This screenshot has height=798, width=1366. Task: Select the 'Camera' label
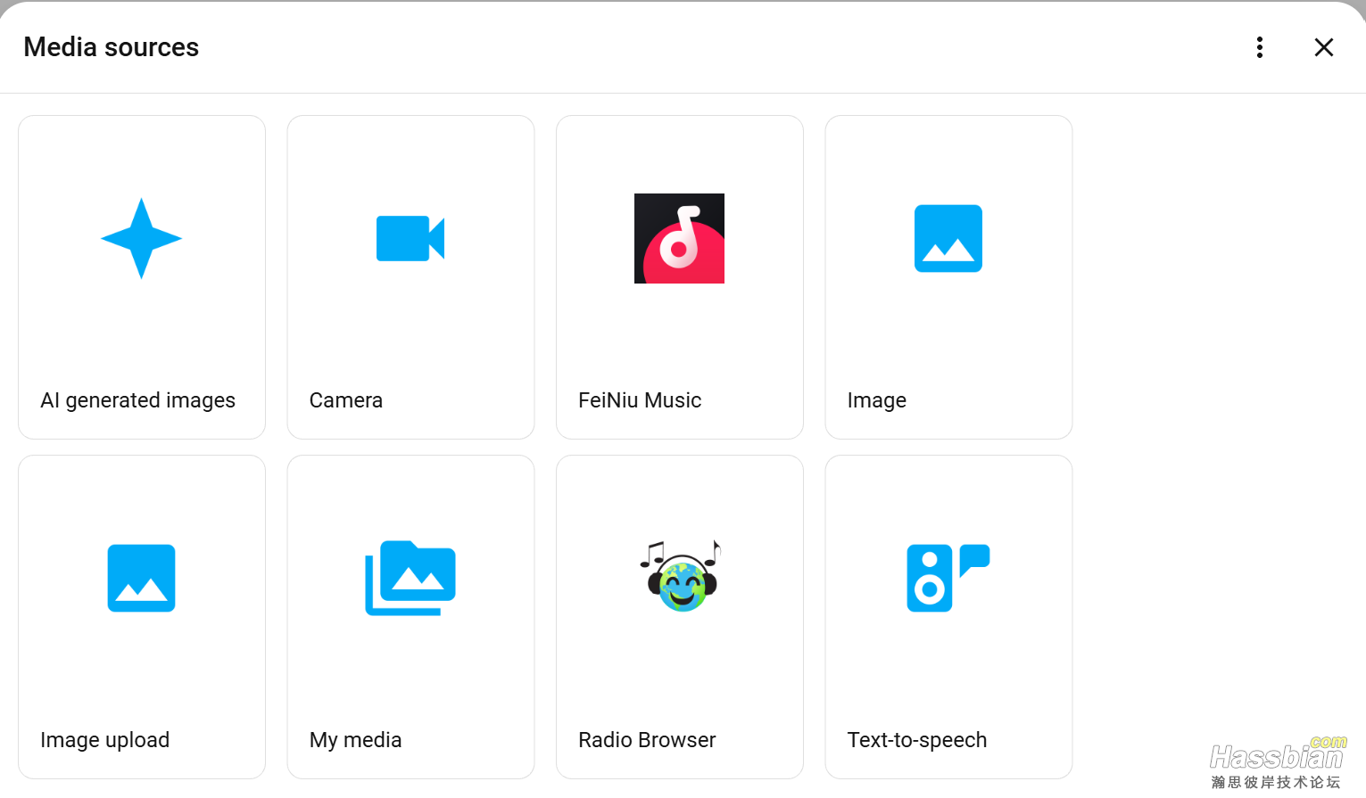[346, 400]
